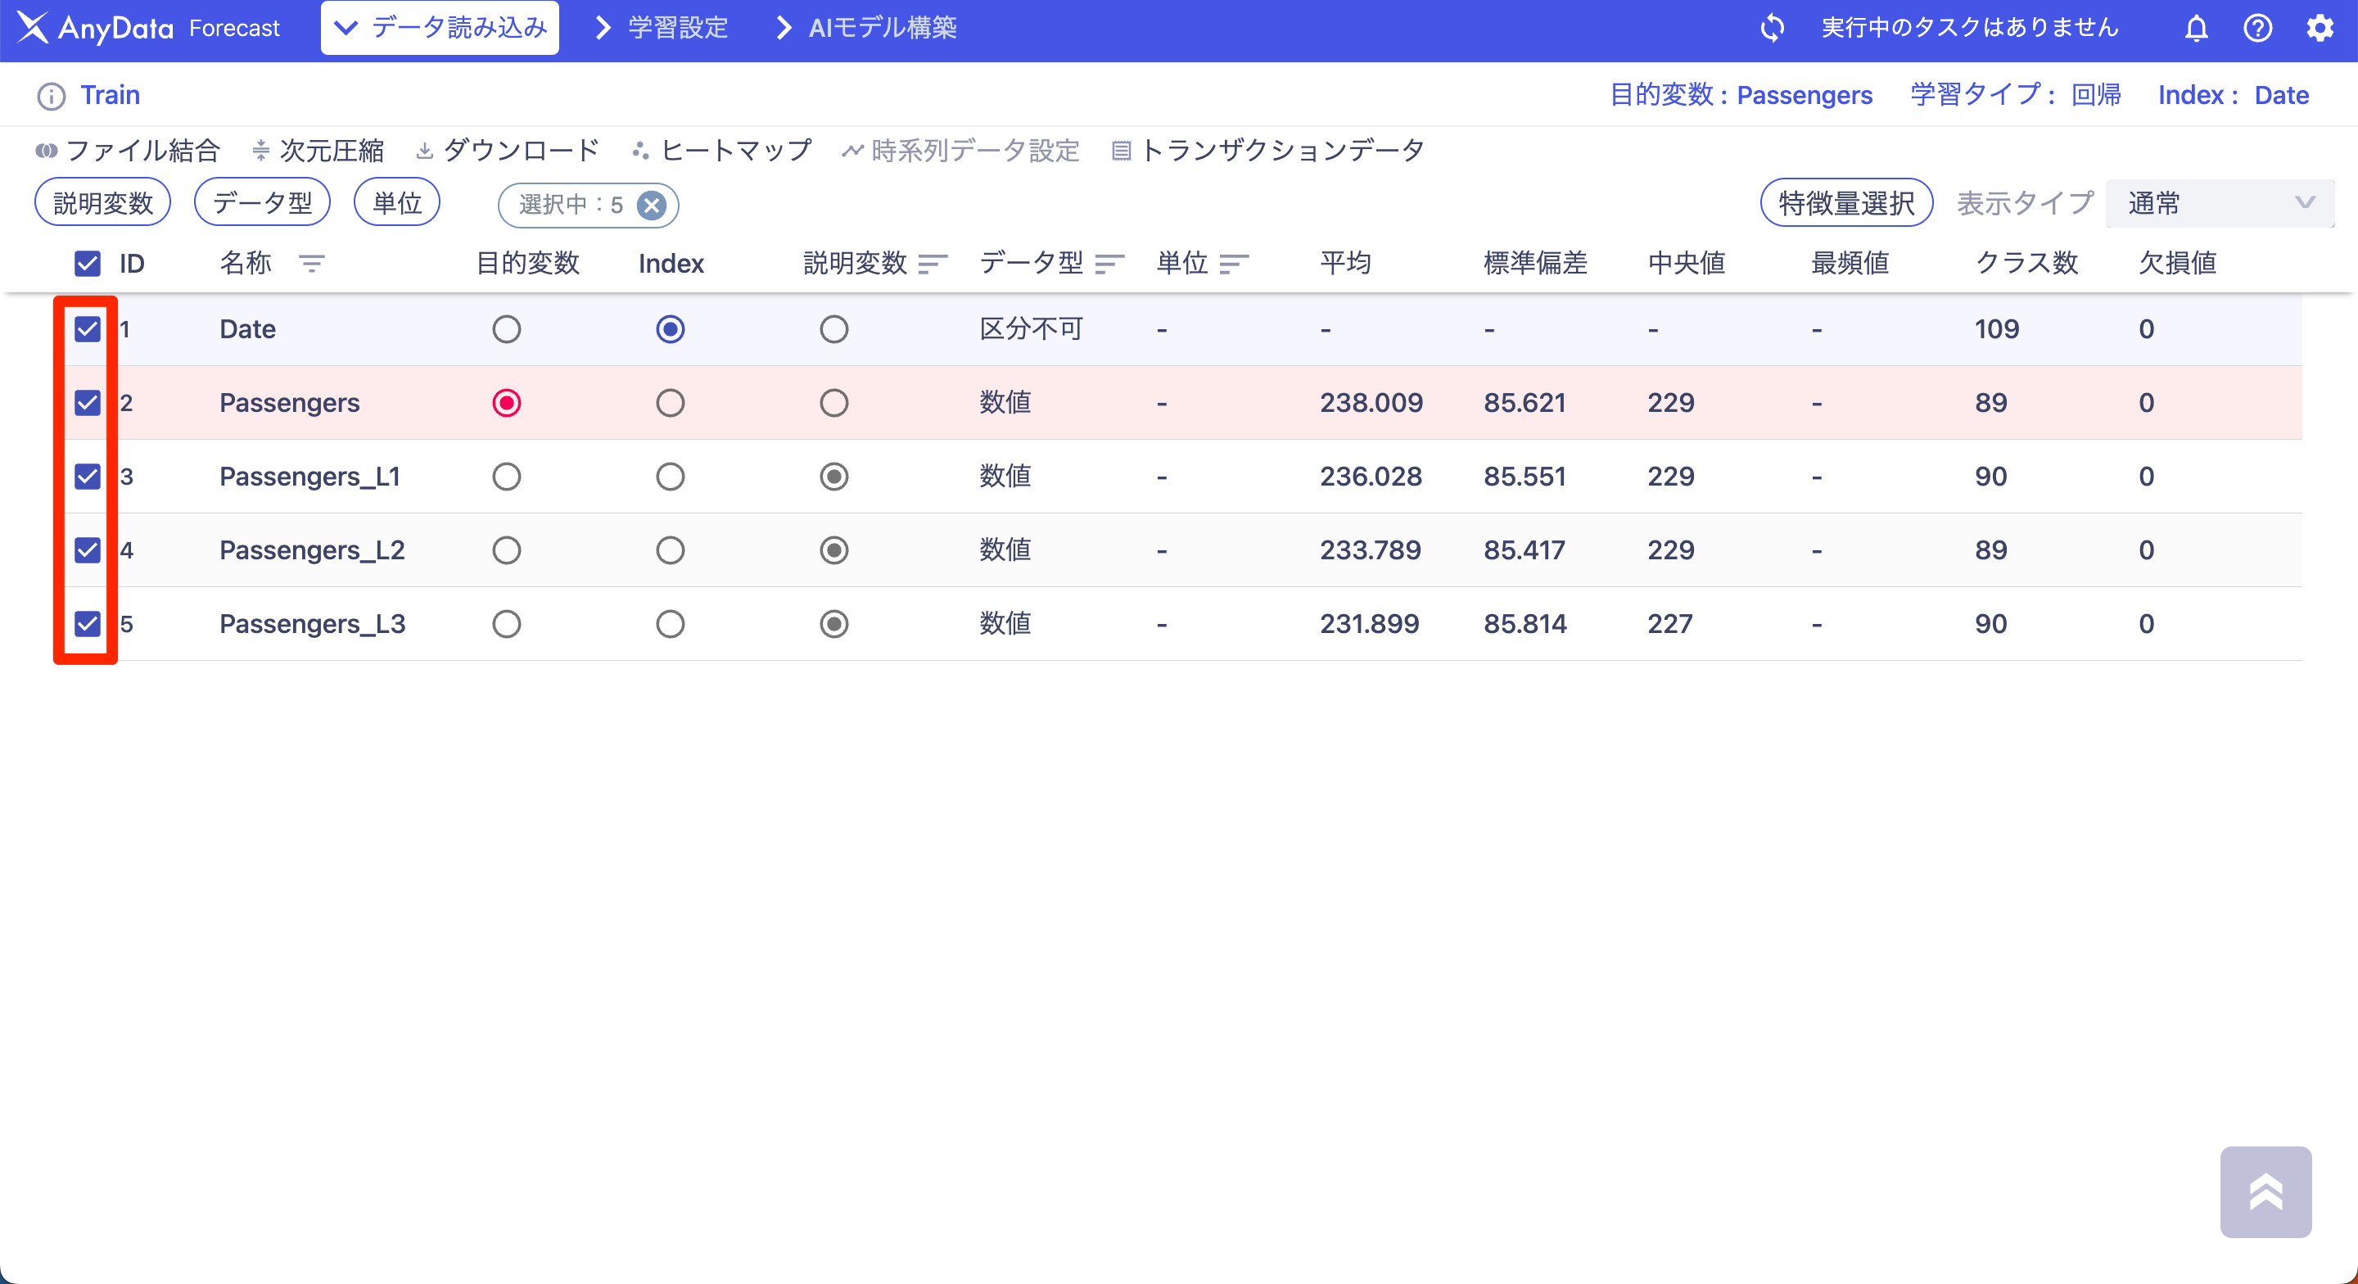Click the filter icon next to 名称
2358x1284 pixels.
pos(311,264)
